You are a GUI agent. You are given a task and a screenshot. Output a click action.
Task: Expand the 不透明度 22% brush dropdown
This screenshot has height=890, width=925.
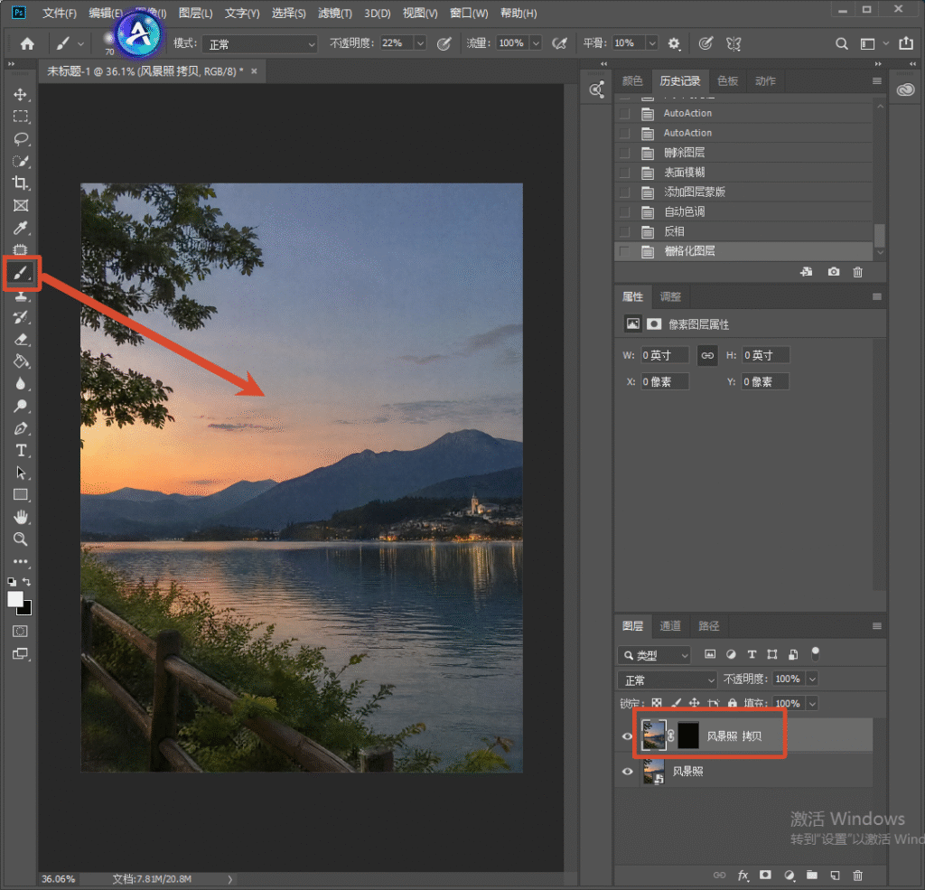pos(420,43)
